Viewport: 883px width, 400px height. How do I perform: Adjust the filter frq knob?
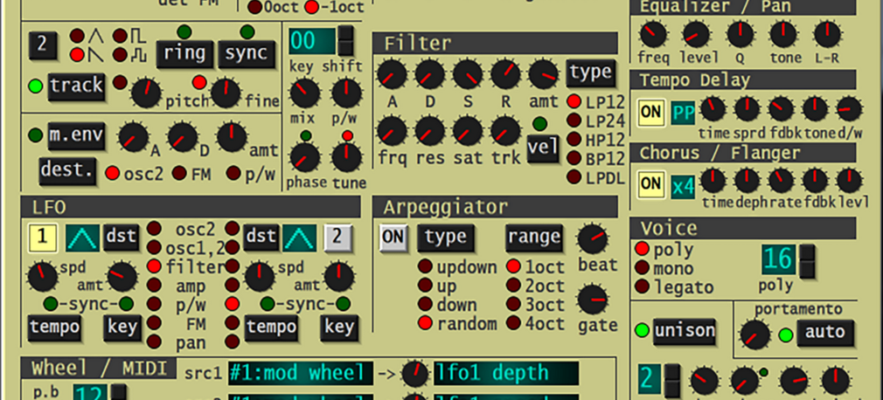pyautogui.click(x=392, y=130)
